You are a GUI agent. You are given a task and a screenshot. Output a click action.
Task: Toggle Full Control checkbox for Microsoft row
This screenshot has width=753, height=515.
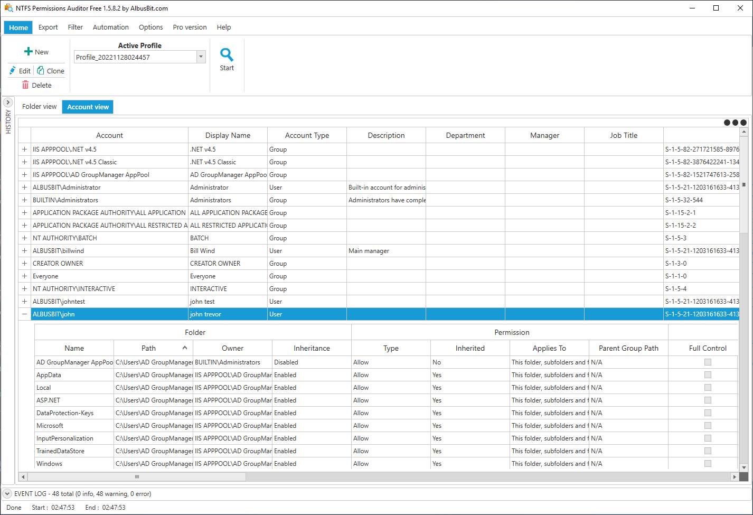coord(708,426)
